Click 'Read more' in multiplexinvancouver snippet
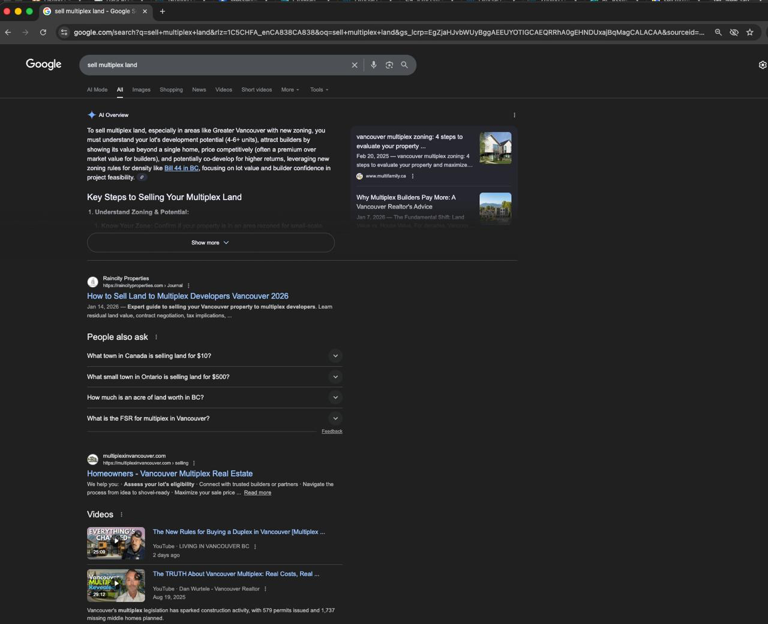Screen dimensions: 768x624 [257, 493]
